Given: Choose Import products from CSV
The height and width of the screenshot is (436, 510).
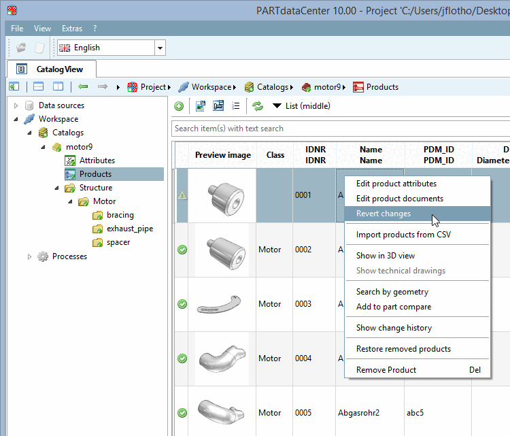Looking at the screenshot, I should [x=418, y=235].
